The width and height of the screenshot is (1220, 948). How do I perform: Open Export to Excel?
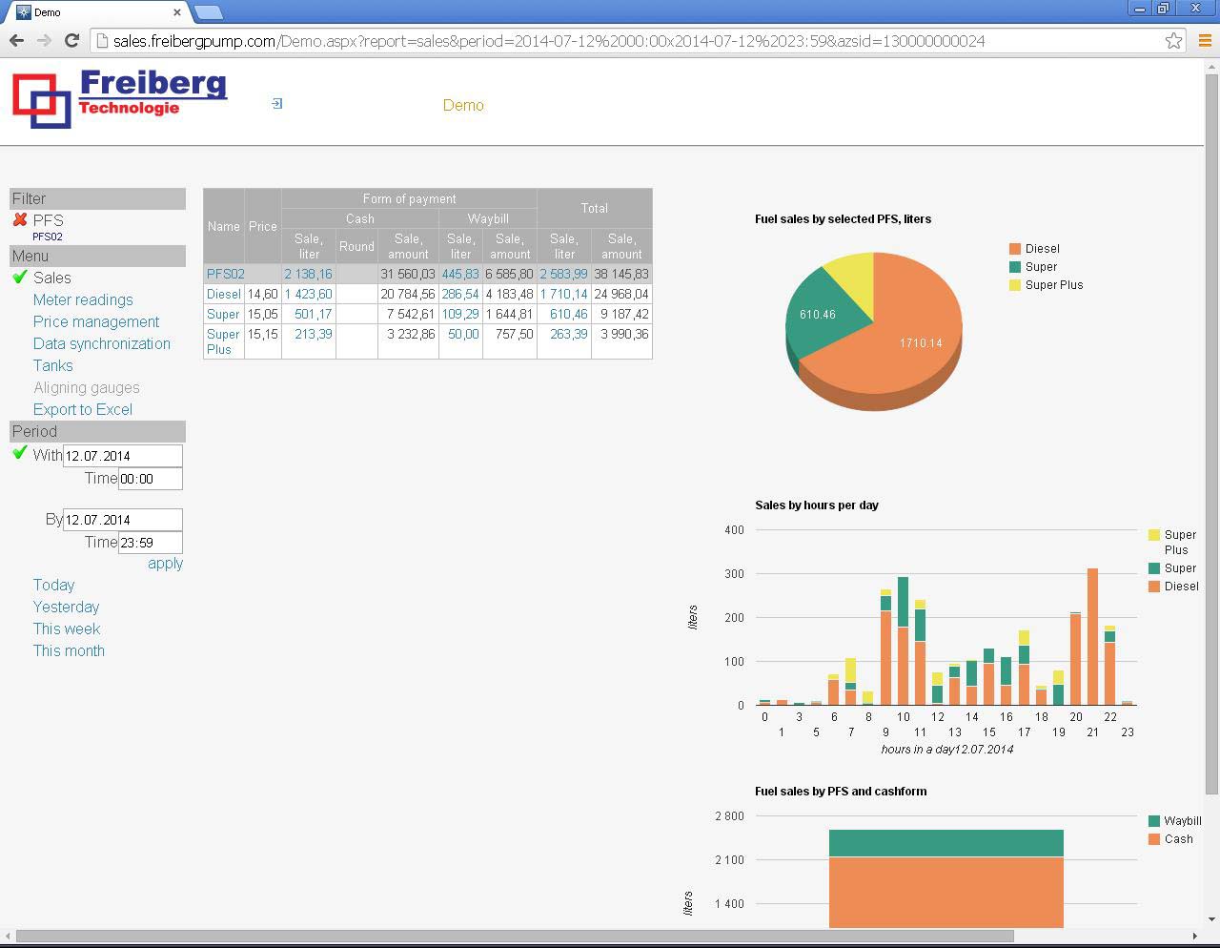(x=83, y=409)
